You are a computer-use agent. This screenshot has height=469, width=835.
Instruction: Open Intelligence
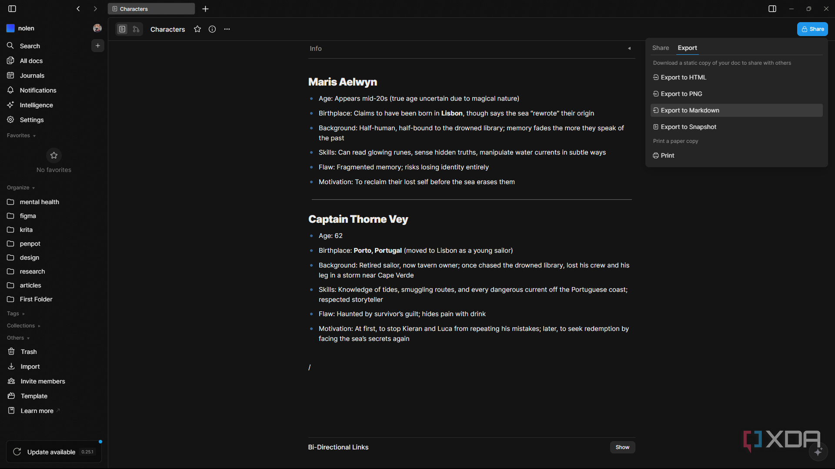pos(54,105)
